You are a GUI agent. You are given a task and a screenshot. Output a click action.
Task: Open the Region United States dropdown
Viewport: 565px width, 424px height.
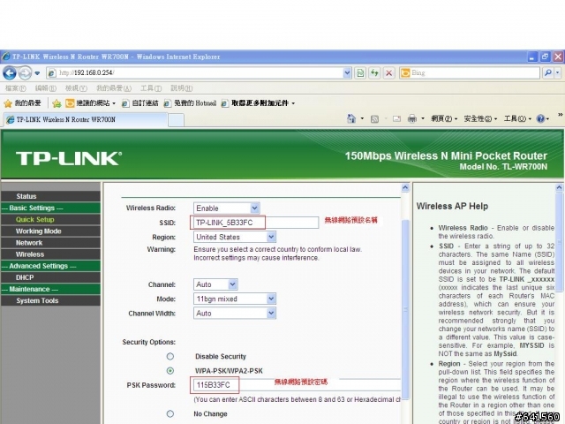pos(235,237)
